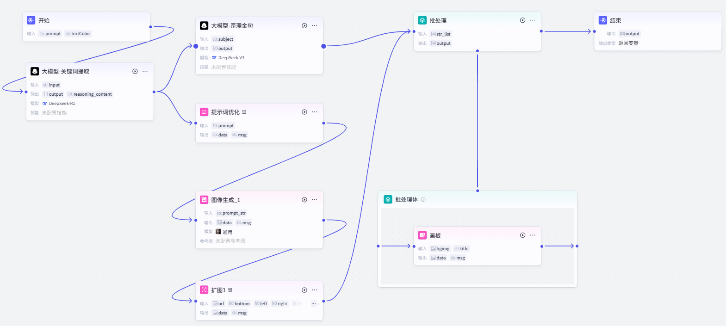Image resolution: width=726 pixels, height=326 pixels.
Task: Click 未配置参考图 in 图像生成_1 node
Action: pyautogui.click(x=230, y=241)
